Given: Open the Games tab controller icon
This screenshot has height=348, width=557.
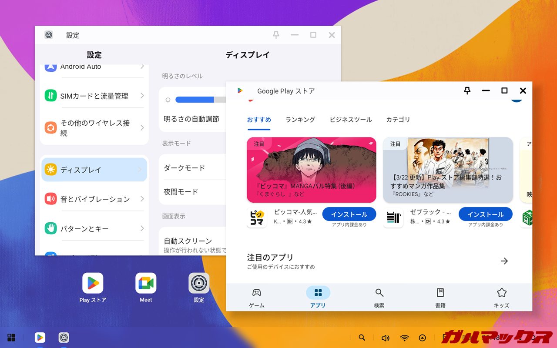Looking at the screenshot, I should point(256,293).
